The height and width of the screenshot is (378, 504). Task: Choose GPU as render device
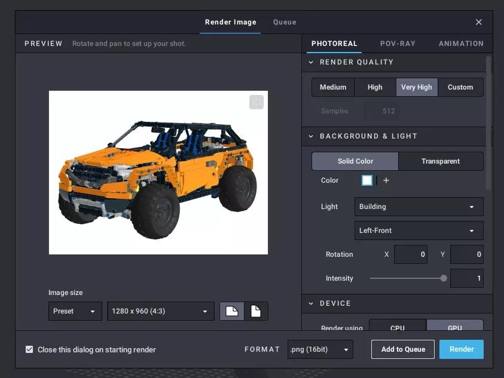(454, 327)
